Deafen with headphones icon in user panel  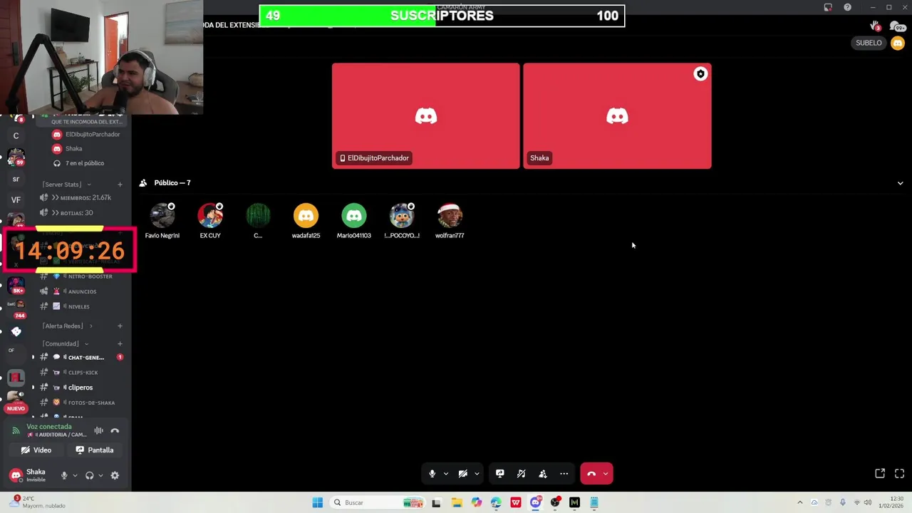click(x=89, y=475)
